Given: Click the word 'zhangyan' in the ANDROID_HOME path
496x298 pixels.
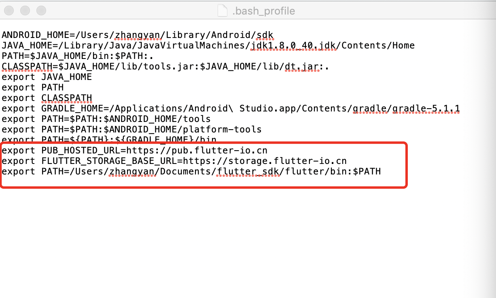Looking at the screenshot, I should [x=138, y=35].
